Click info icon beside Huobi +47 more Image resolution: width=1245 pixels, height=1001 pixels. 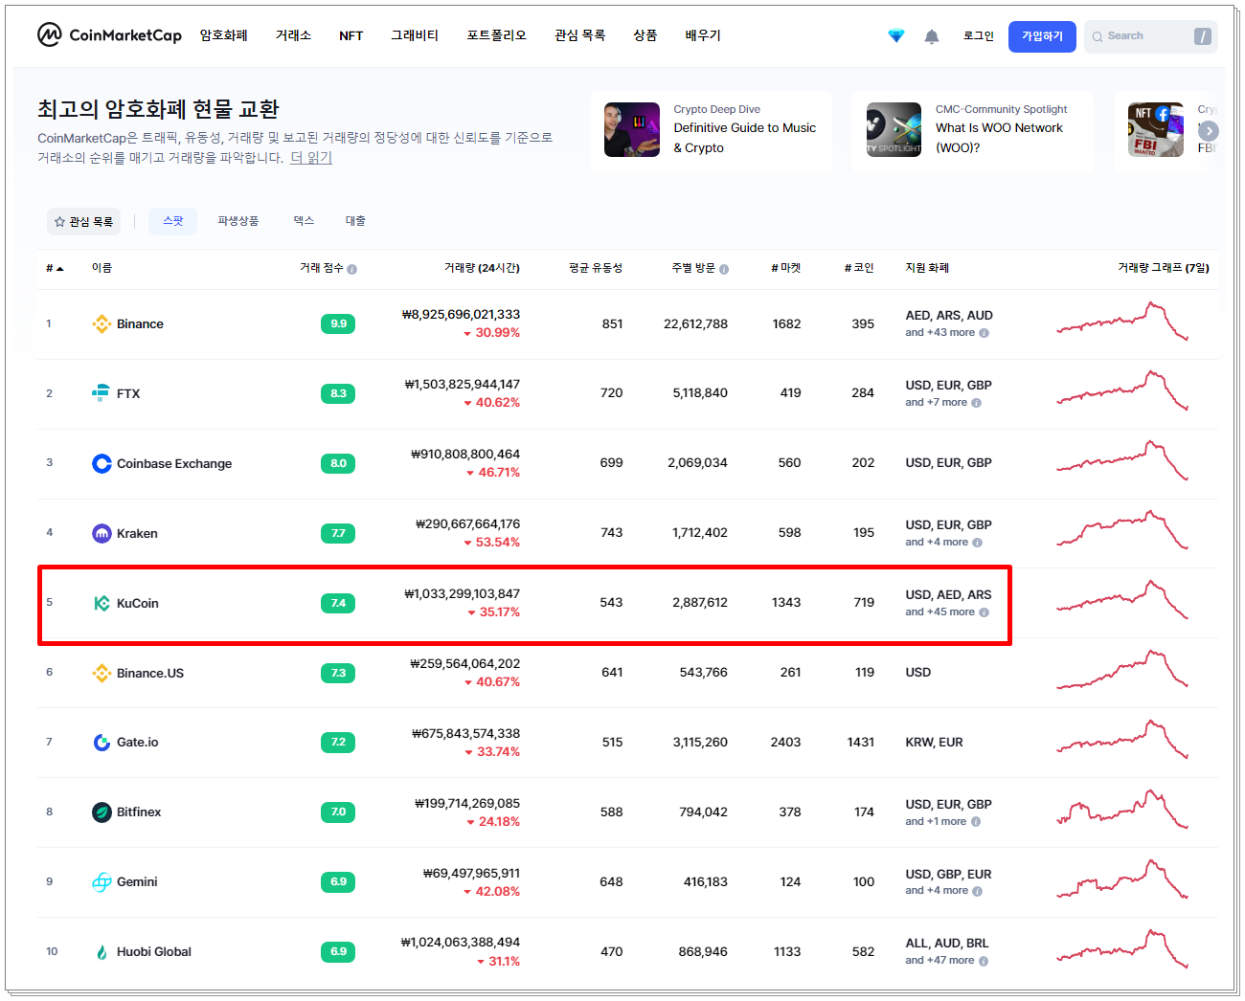click(984, 961)
